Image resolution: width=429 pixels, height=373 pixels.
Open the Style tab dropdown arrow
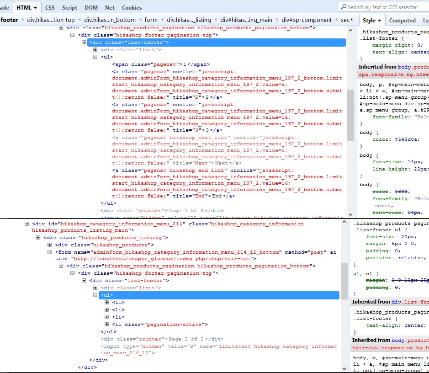379,21
